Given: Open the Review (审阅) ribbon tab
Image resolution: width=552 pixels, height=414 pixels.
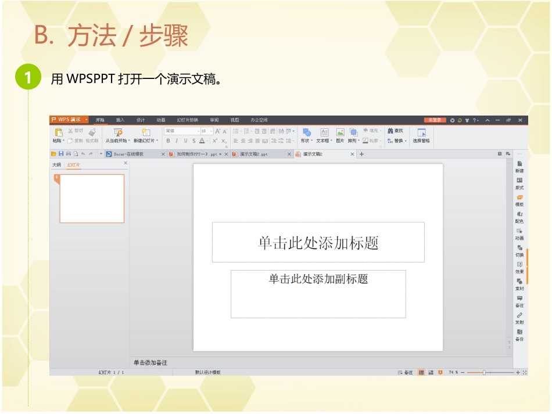Looking at the screenshot, I should click(x=214, y=120).
